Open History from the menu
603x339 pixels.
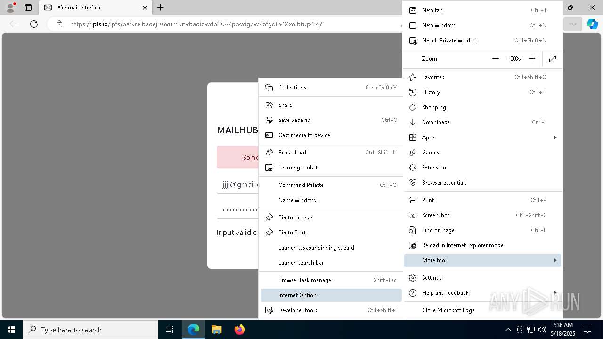pos(483,92)
